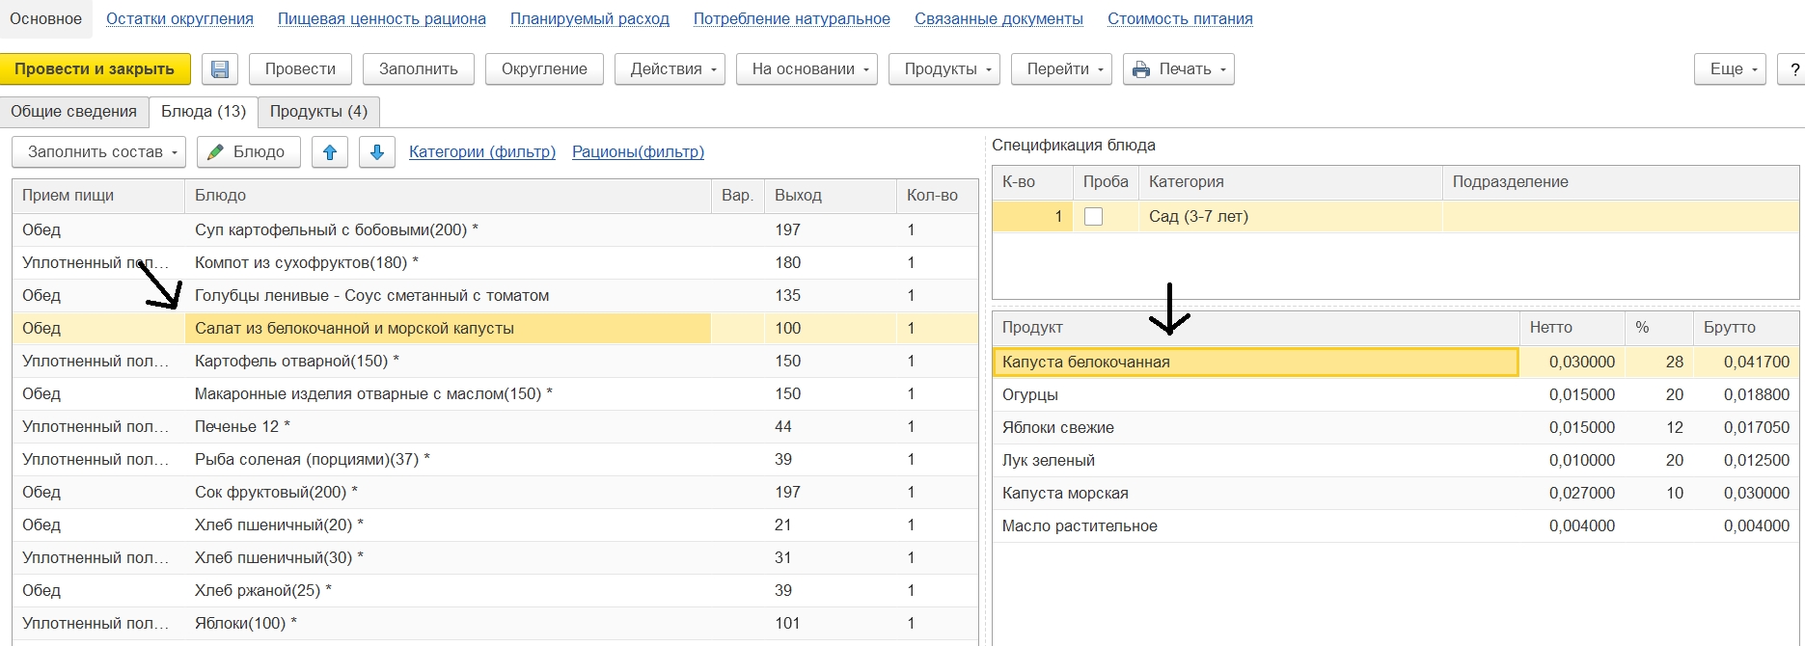Screen dimensions: 1805x646
Task: Move dish up with blue up arrow
Action: click(330, 152)
